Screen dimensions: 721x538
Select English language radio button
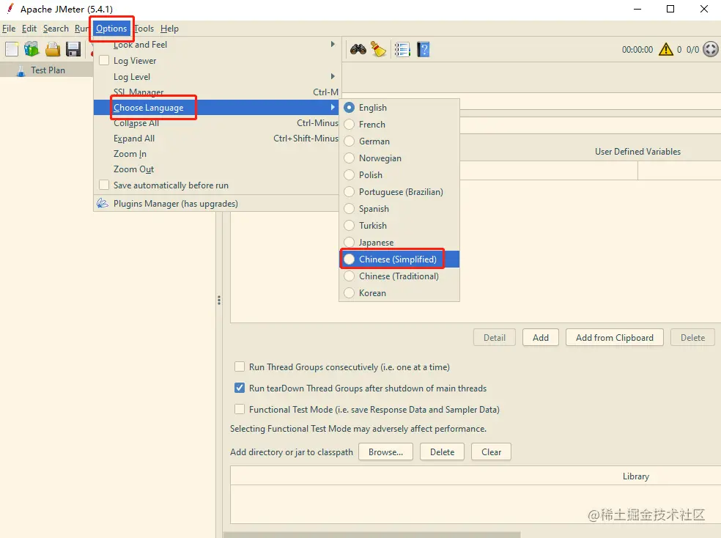tap(350, 108)
